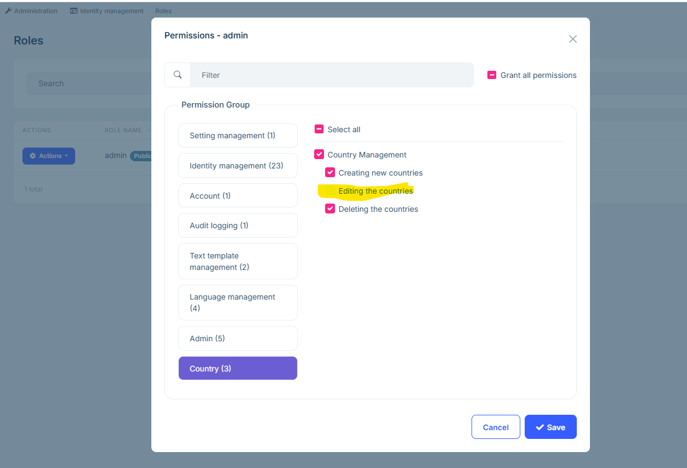The image size is (687, 468).
Task: Close the Permissions dialog with X
Action: (573, 39)
